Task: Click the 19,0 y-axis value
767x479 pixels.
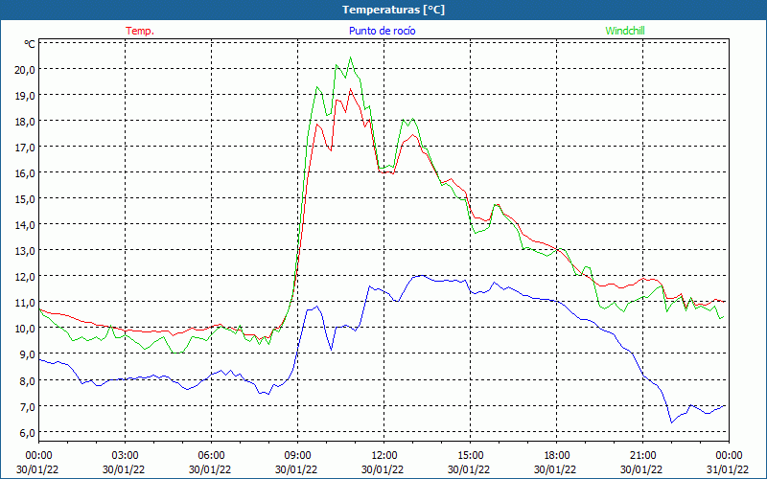Action: point(26,95)
